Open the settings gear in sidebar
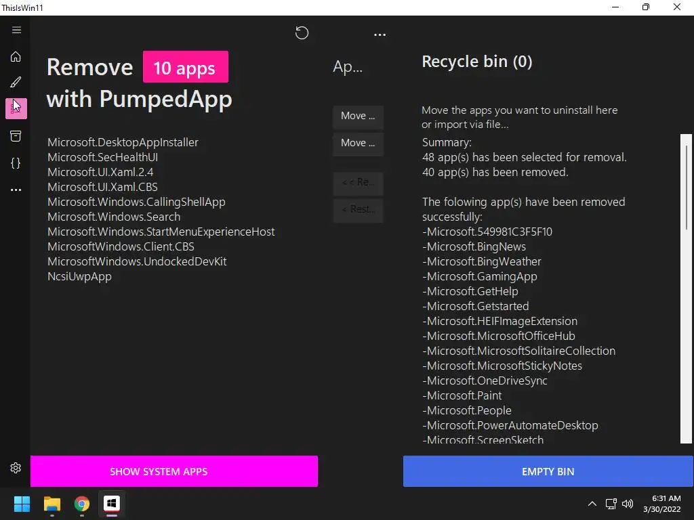 [x=16, y=468]
